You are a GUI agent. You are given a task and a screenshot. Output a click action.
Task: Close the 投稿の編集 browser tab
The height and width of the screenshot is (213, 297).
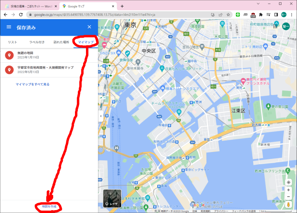[56, 6]
